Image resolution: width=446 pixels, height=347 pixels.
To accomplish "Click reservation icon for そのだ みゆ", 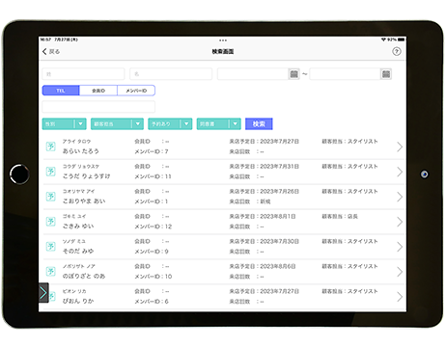I will (x=51, y=247).
